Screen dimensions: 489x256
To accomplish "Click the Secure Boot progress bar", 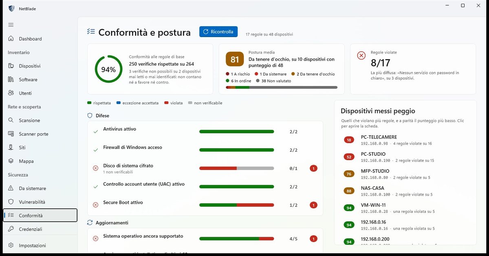I will click(236, 205).
